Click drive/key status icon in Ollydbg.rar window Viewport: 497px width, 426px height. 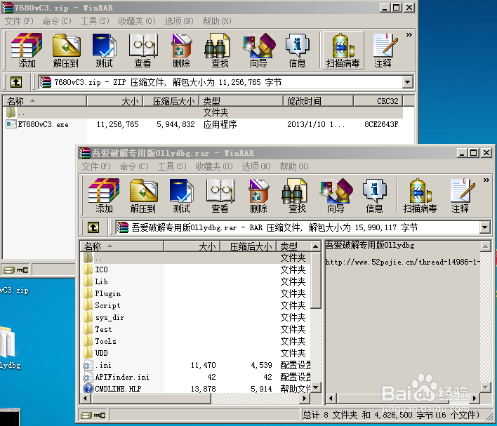tap(93, 415)
